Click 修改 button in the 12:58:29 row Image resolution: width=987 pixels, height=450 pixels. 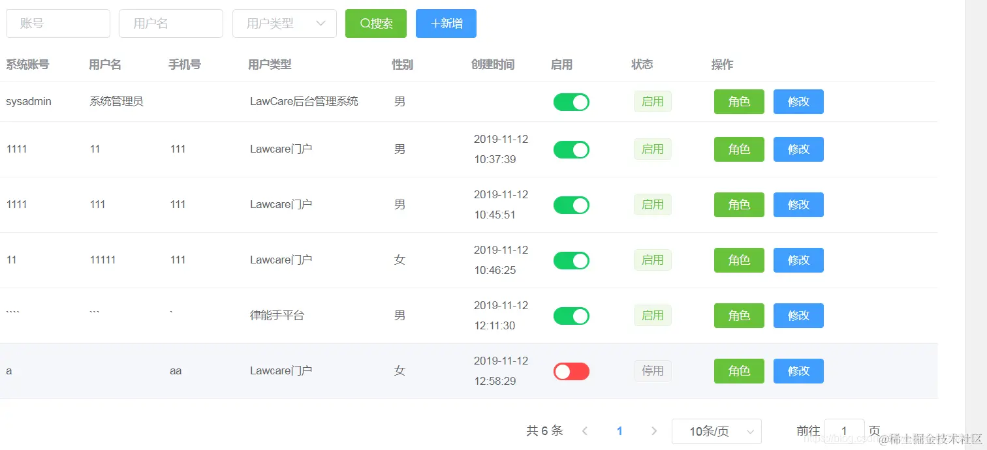[798, 371]
